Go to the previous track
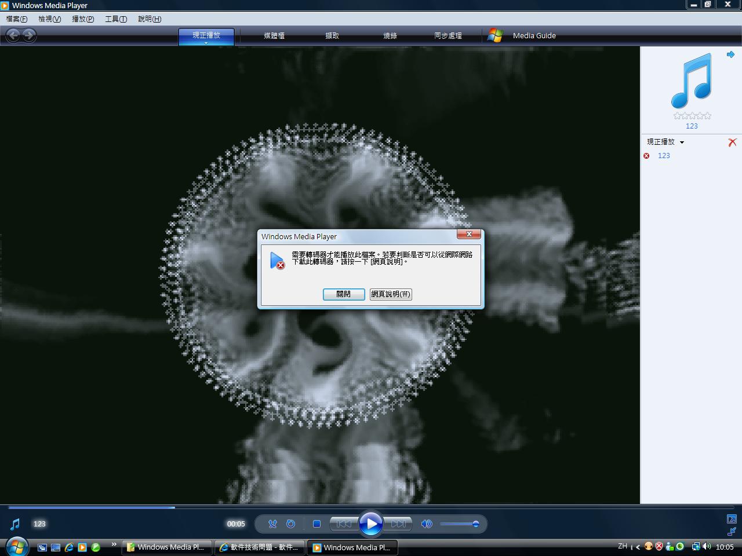The height and width of the screenshot is (556, 742). 343,524
